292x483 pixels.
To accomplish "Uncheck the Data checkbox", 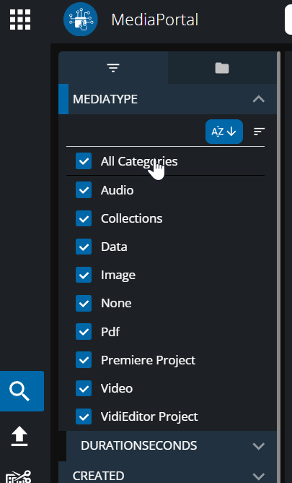I will point(84,247).
